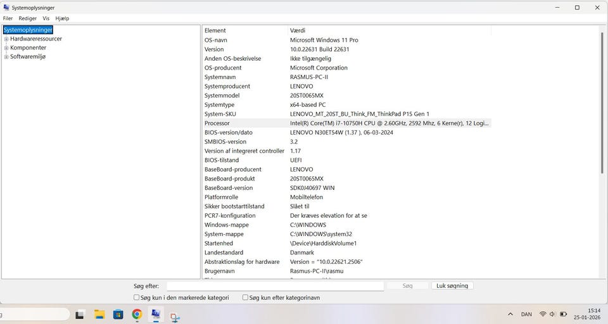The width and height of the screenshot is (608, 324).
Task: Select Komponenter in the tree
Action: [28, 47]
